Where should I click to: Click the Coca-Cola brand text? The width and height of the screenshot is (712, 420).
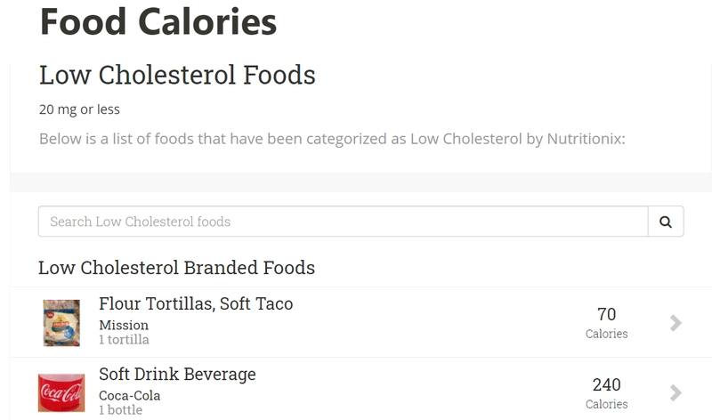tap(130, 395)
